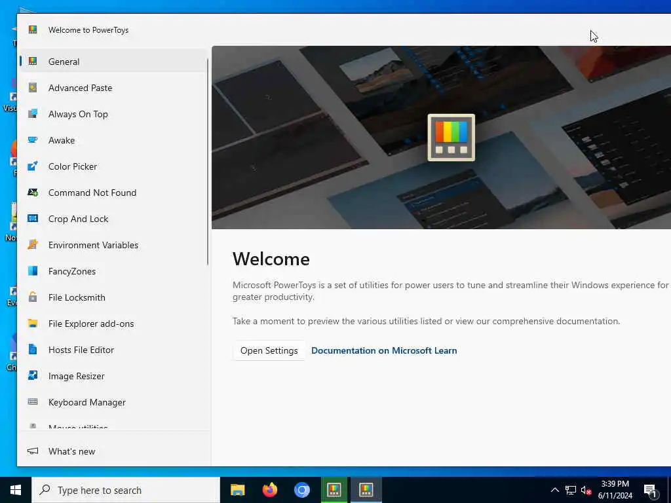Open File Explorer add-ons page
The height and width of the screenshot is (503, 671).
point(114,324)
